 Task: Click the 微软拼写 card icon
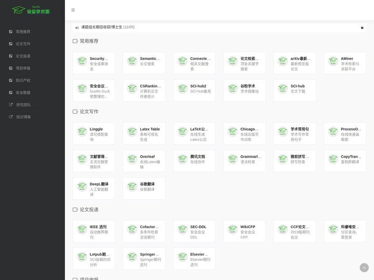click(283, 159)
